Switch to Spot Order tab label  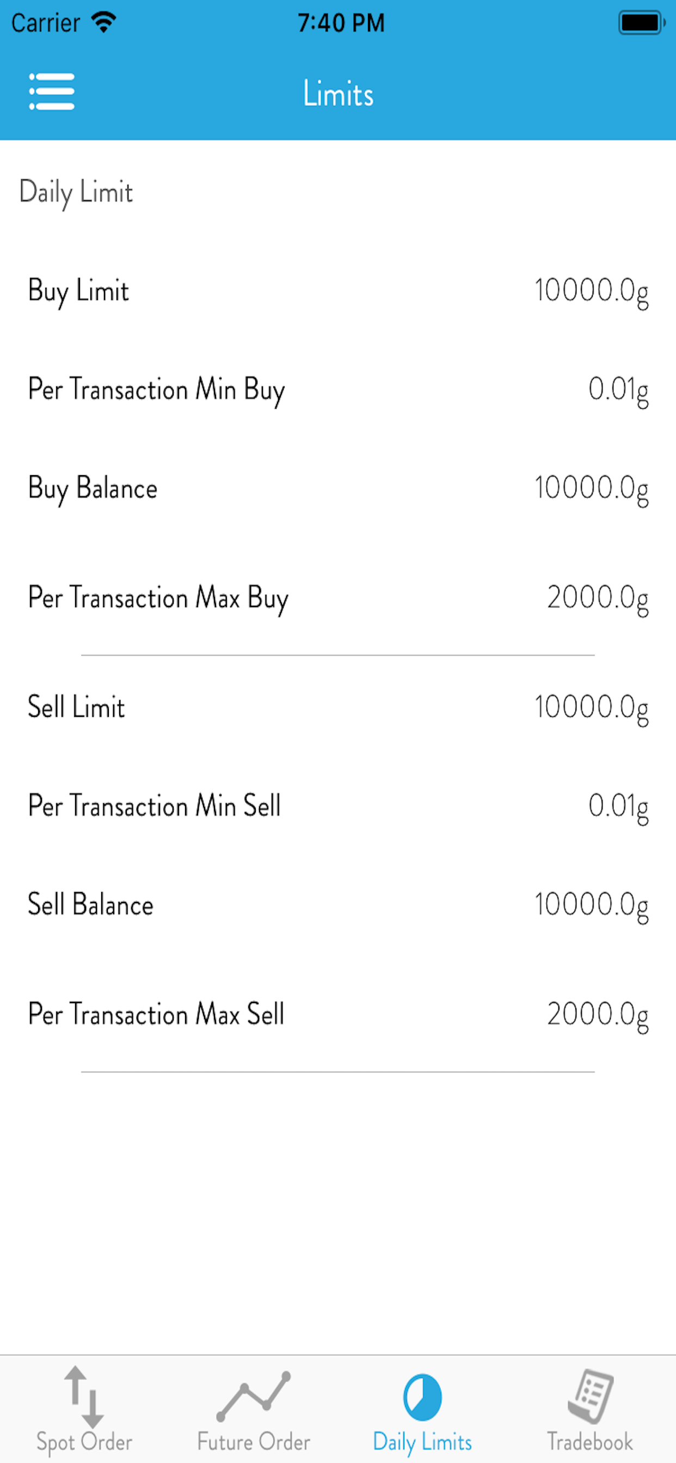tap(84, 1442)
